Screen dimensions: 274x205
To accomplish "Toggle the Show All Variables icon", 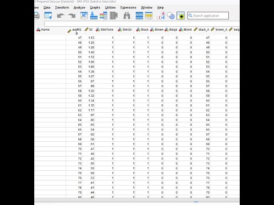I will [181, 16].
